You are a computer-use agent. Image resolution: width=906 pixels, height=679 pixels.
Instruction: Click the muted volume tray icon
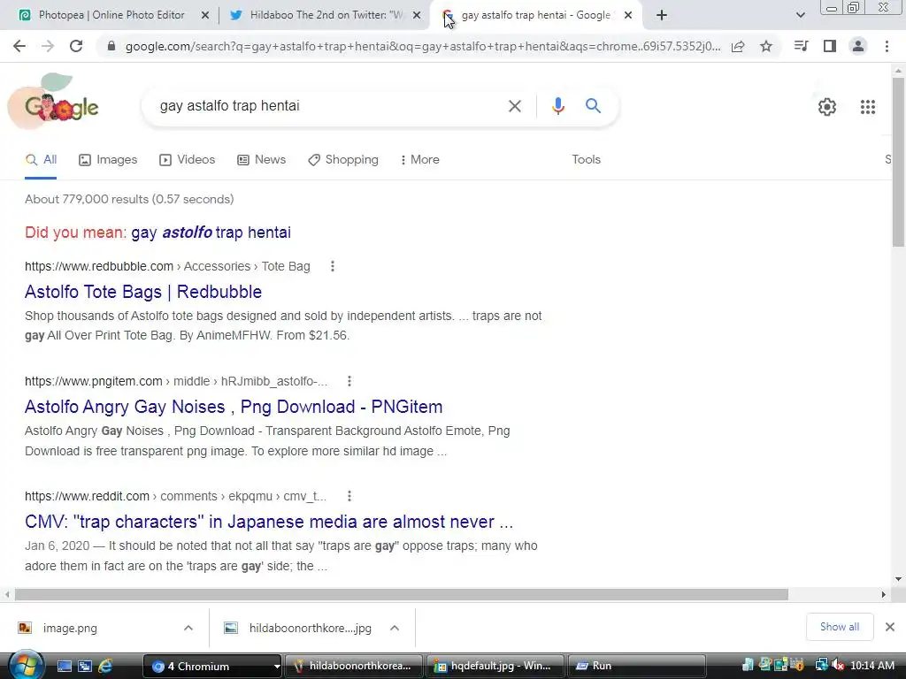839,666
